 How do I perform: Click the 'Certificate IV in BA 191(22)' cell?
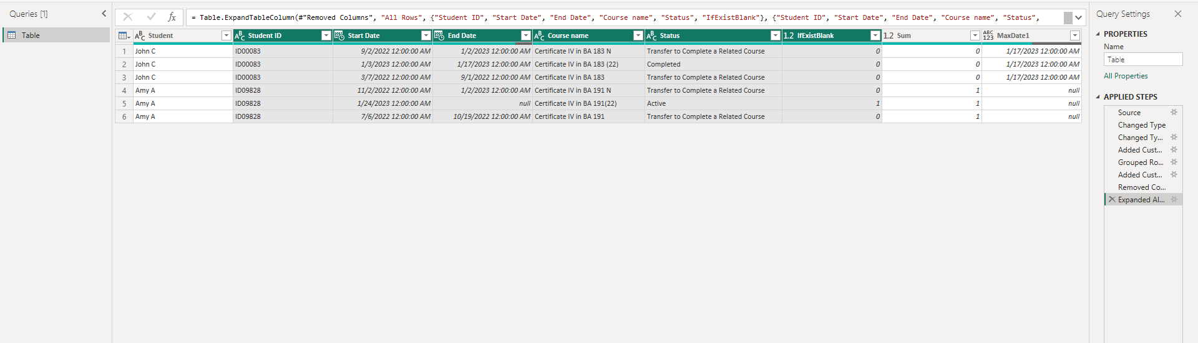pos(588,103)
